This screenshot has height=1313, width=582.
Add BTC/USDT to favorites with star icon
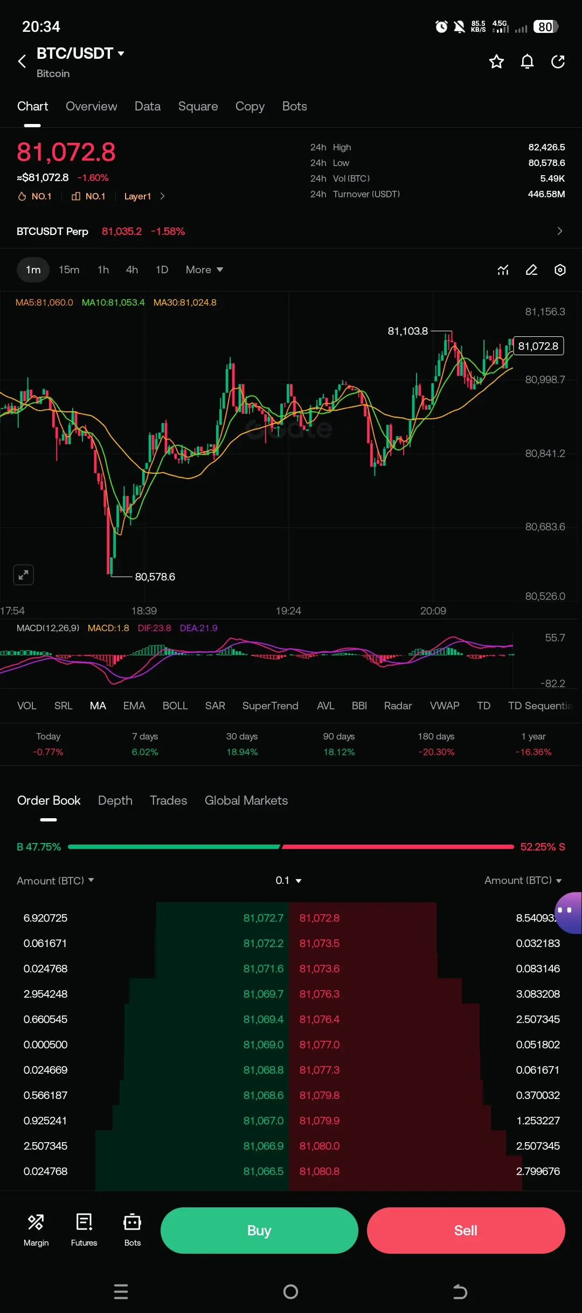click(x=496, y=61)
